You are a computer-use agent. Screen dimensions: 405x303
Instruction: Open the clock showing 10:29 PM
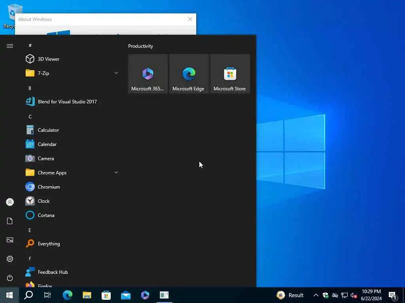point(371,295)
